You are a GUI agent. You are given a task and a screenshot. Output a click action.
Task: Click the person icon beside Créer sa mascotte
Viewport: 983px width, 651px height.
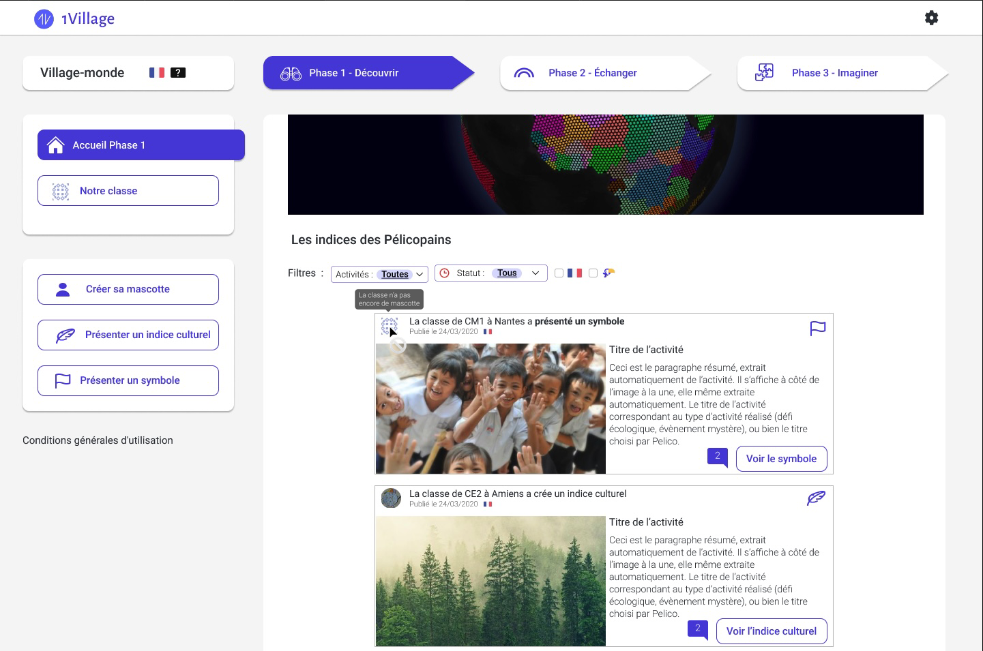pyautogui.click(x=63, y=290)
